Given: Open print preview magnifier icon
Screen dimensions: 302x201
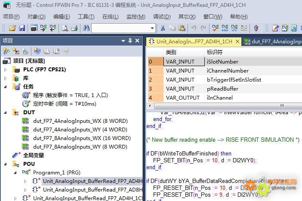Looking at the screenshot, I should (65, 28).
